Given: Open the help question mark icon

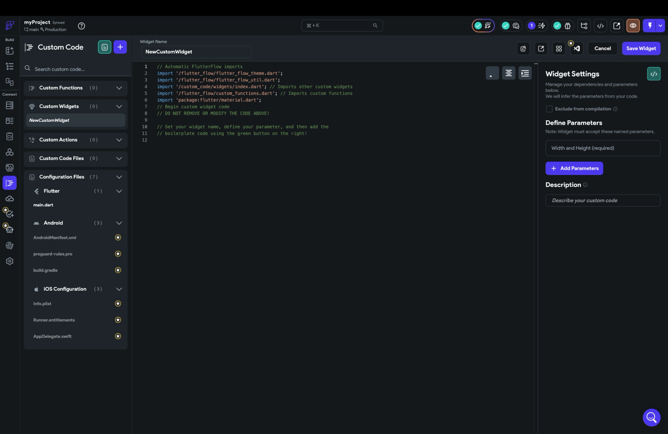Looking at the screenshot, I should click(81, 26).
